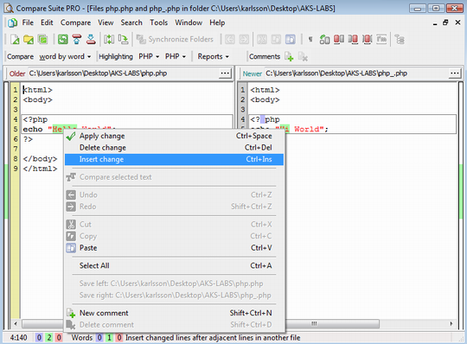Choose Apply change in context menu
Viewport: 467px width, 344px height.
174,136
